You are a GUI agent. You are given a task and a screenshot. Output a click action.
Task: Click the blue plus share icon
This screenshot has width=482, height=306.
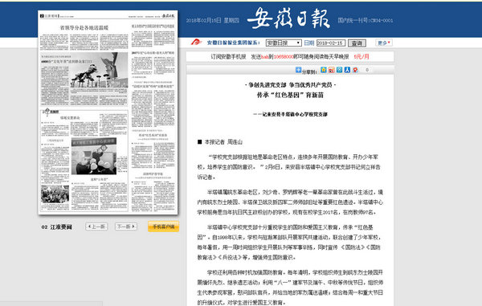coord(298,70)
